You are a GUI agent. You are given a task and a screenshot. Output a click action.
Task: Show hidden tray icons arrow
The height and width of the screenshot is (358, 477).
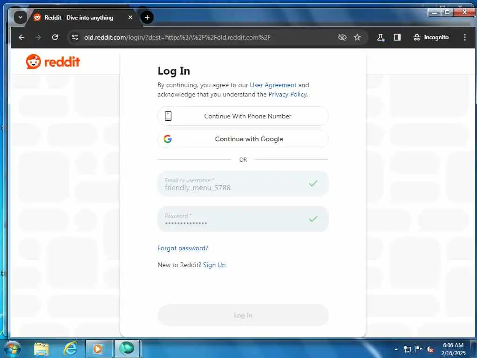click(x=396, y=349)
